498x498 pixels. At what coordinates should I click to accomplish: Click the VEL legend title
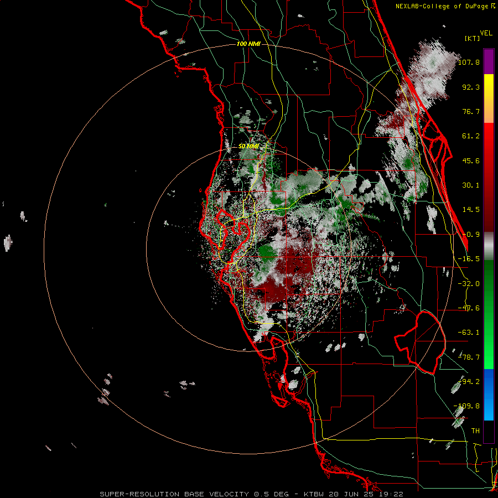[486, 33]
